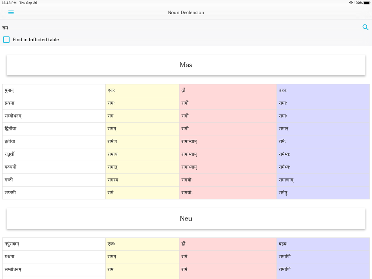
Task: Click the रामेण cell
Action: pyautogui.click(x=142, y=142)
